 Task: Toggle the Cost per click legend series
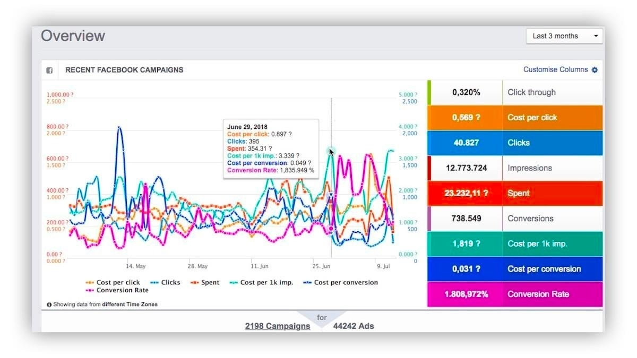(113, 283)
